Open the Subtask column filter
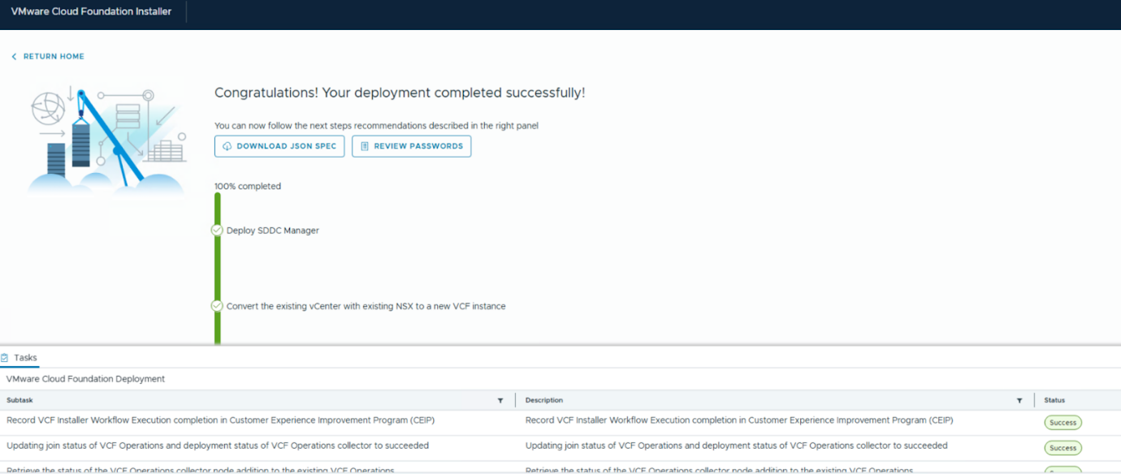 coord(500,400)
